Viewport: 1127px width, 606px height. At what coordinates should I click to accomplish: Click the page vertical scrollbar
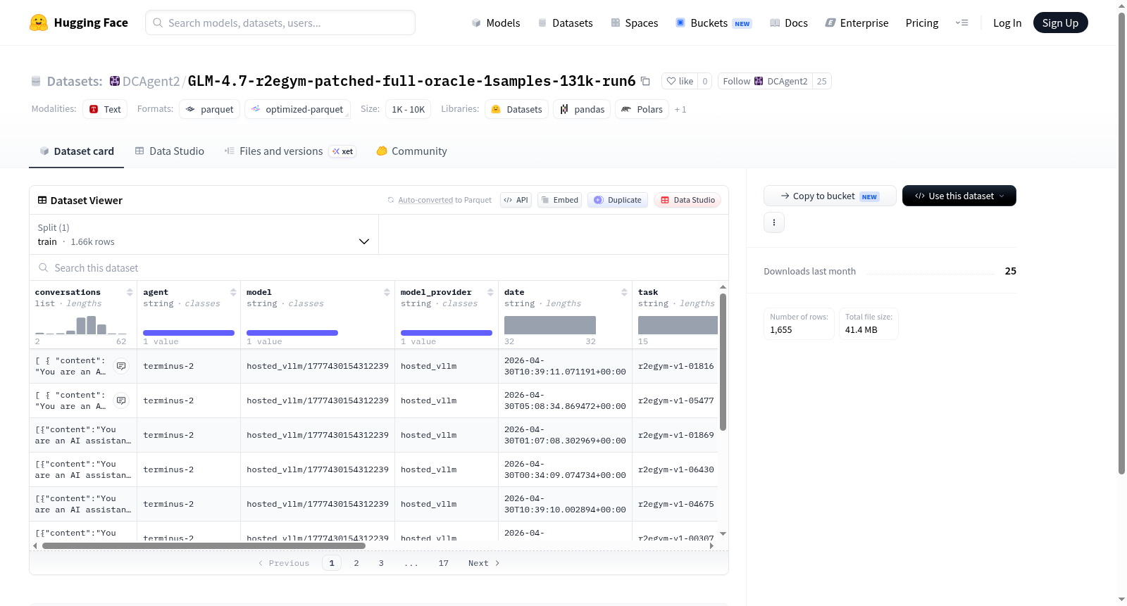tap(1122, 243)
